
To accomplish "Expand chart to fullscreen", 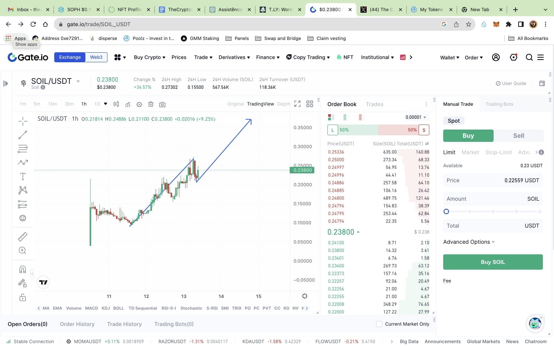I will [297, 103].
